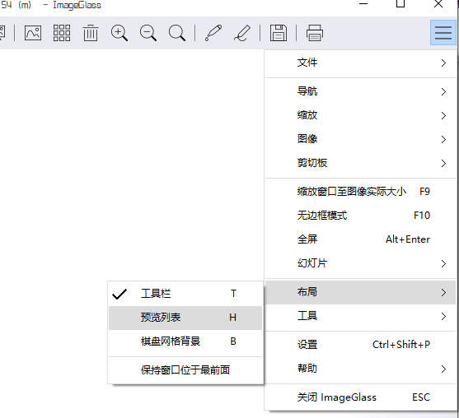Expand the 图像 submenu
This screenshot has height=418, width=459.
(361, 139)
